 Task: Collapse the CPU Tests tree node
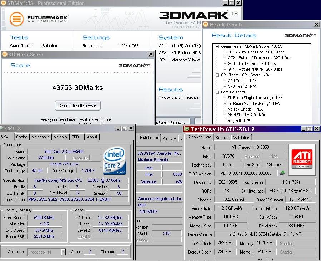click(x=217, y=75)
